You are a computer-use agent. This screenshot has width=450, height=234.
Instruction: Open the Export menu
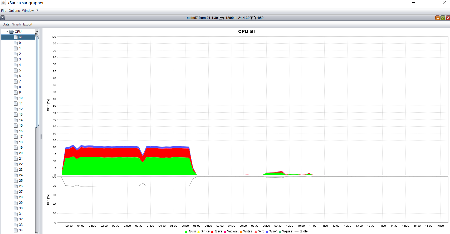click(x=28, y=24)
